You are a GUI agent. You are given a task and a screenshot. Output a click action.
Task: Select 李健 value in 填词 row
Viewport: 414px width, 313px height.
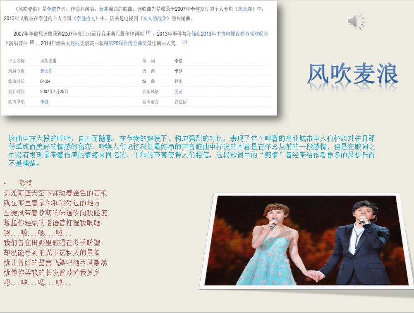(178, 61)
